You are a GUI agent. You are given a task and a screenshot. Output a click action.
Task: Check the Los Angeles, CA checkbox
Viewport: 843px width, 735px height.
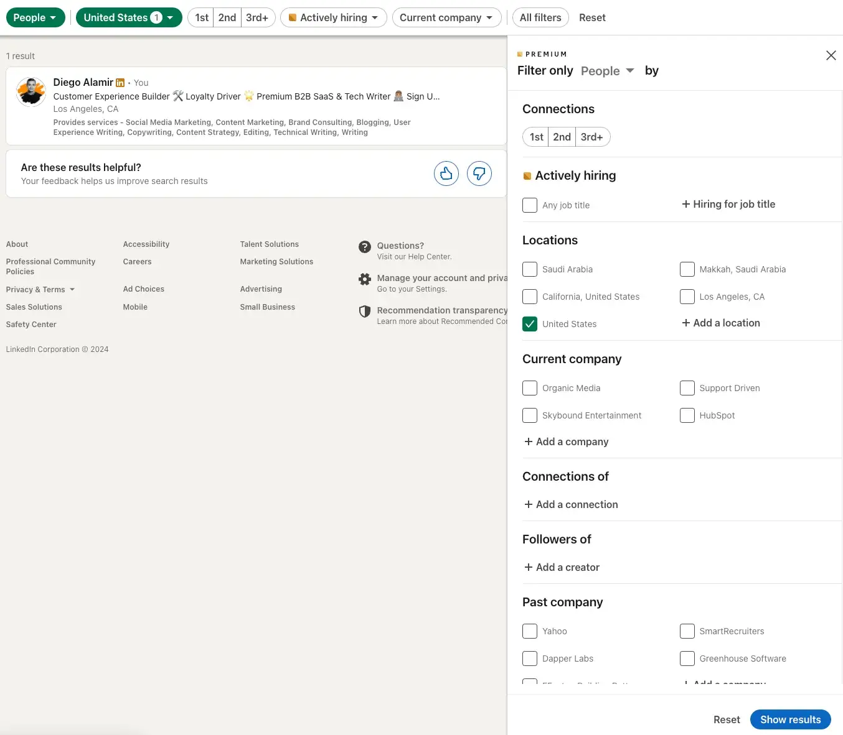[x=687, y=297]
